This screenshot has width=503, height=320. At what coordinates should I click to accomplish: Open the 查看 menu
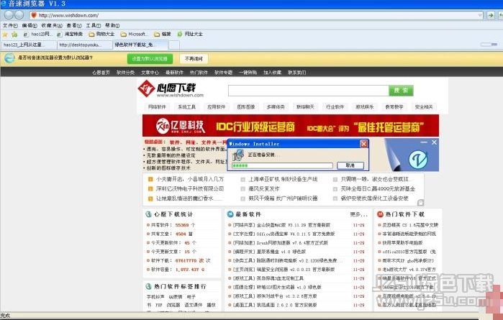tap(74, 25)
